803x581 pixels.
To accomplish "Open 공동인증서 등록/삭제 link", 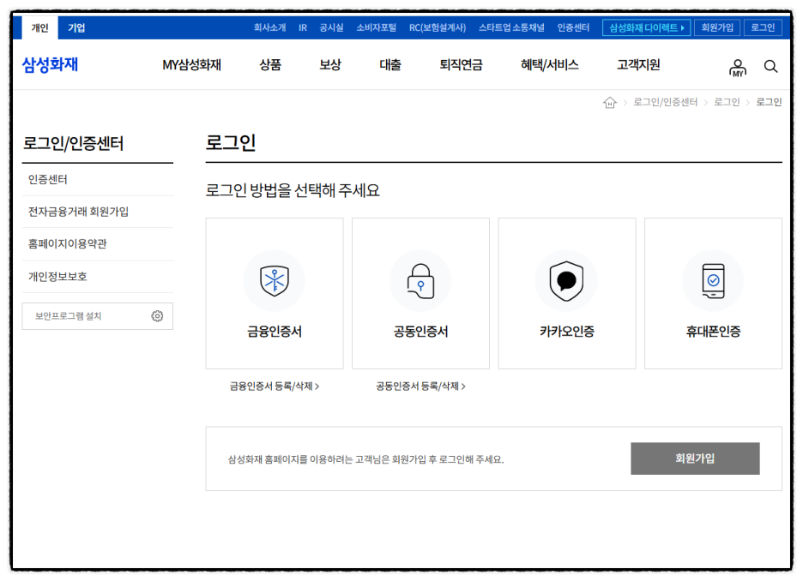I will click(x=420, y=386).
